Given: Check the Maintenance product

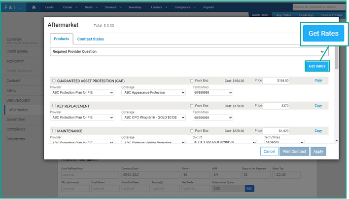Looking at the screenshot, I should (x=54, y=130).
